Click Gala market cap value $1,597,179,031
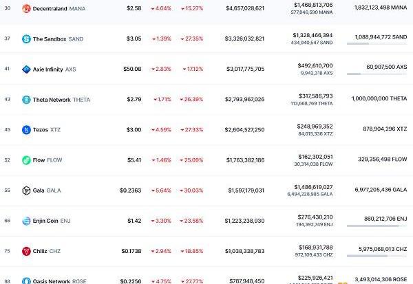Viewport: 413px width, 284px height. coord(244,190)
